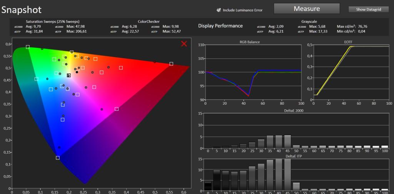The image size is (394, 194).
Task: Click the Snapshot page title
Action: (x=22, y=10)
